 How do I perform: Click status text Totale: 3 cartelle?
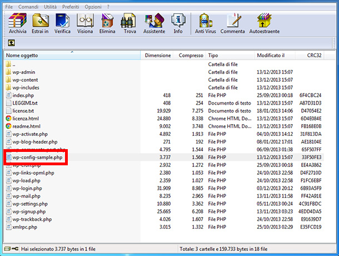(x=223, y=249)
